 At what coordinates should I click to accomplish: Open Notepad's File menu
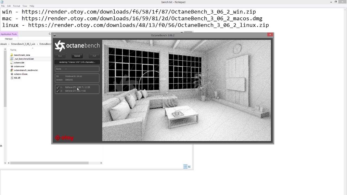click(3, 6)
